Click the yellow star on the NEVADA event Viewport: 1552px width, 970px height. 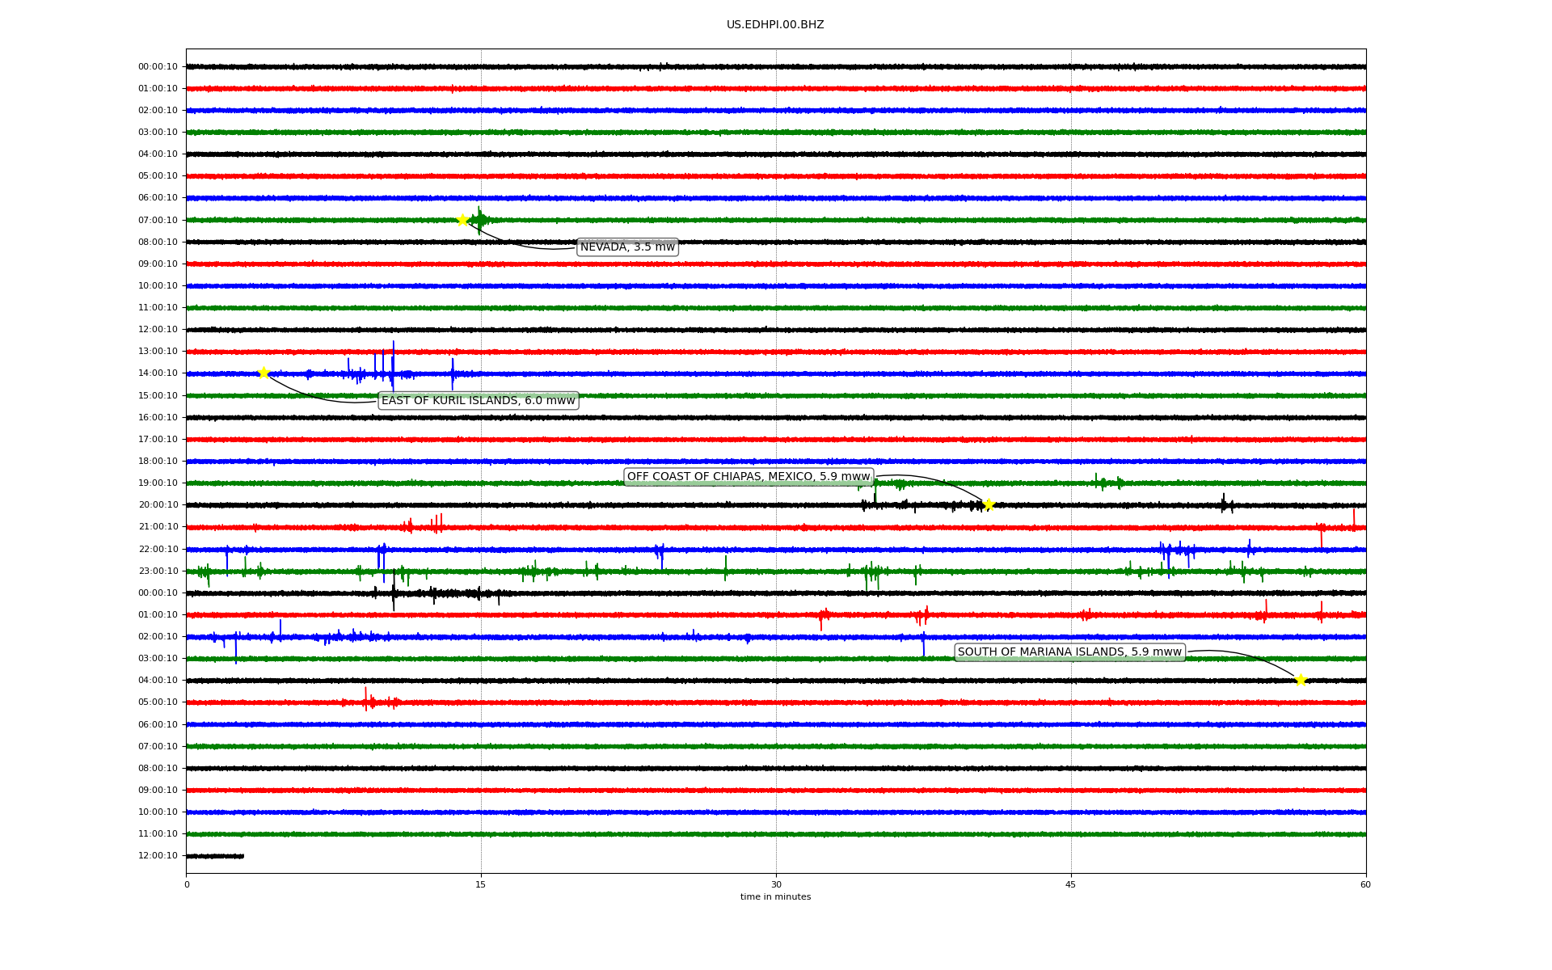[462, 220]
